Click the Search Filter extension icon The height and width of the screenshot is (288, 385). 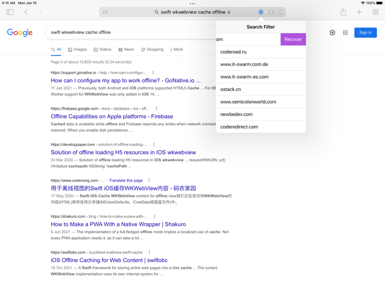pos(261,12)
